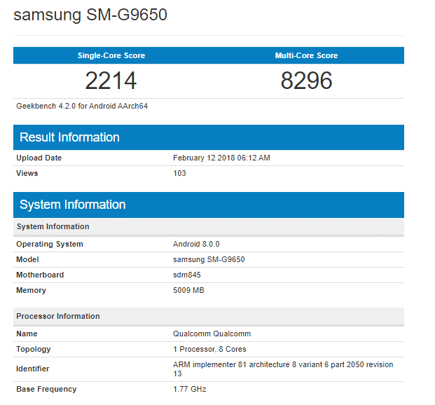Select the 'Views' row label

coord(27,173)
